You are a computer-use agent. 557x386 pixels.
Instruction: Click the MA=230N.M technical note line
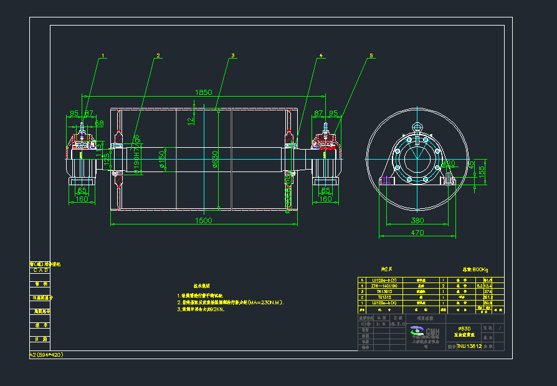pos(231,302)
